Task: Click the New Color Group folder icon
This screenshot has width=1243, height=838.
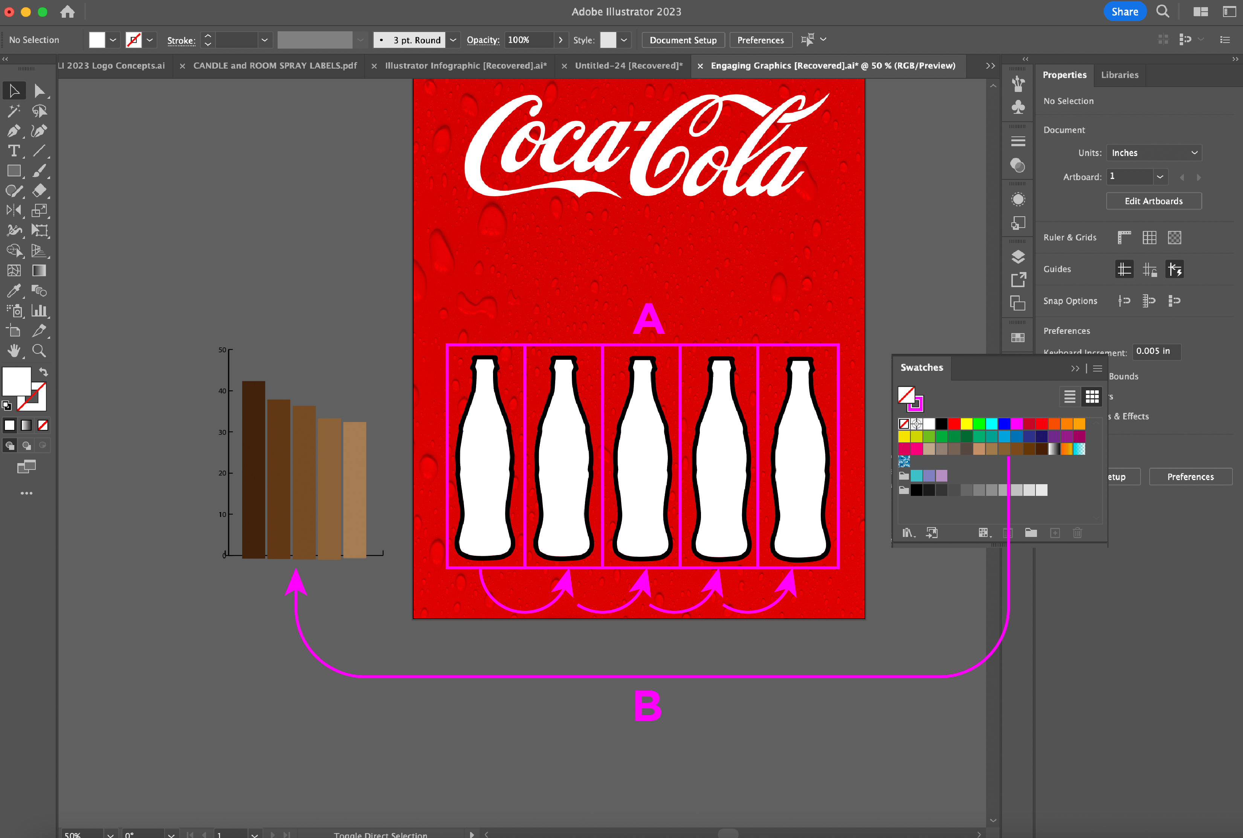Action: [x=1031, y=533]
